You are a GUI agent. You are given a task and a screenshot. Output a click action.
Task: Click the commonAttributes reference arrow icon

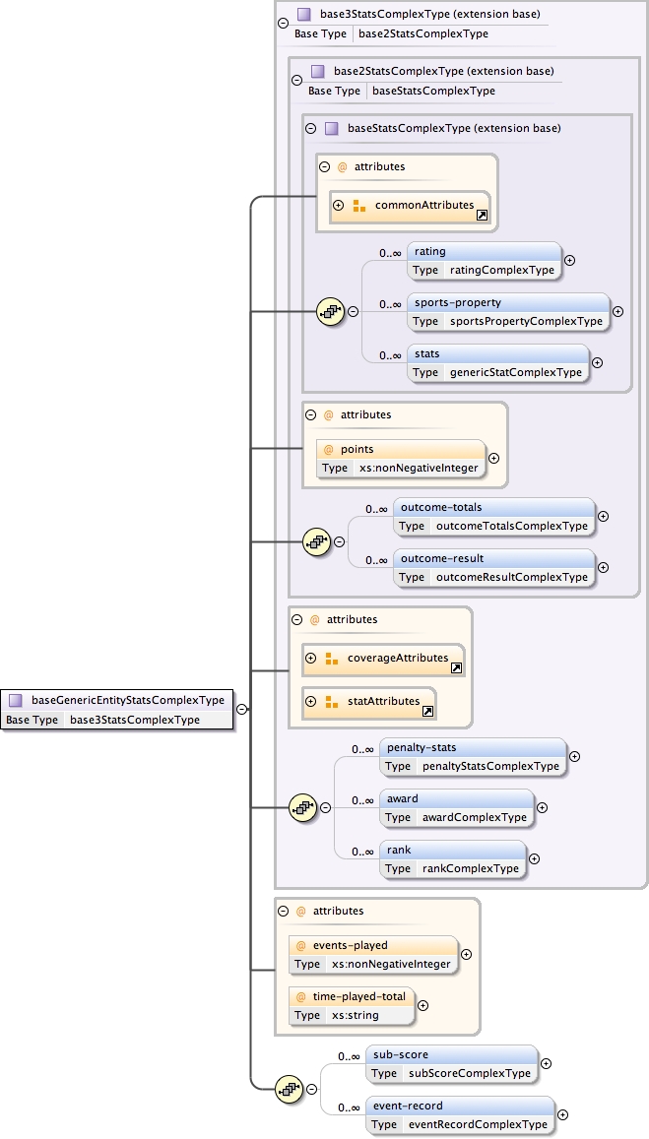coord(483,215)
